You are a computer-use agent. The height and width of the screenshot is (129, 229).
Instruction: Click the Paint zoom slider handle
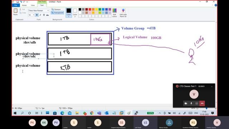pyautogui.click(x=206, y=108)
